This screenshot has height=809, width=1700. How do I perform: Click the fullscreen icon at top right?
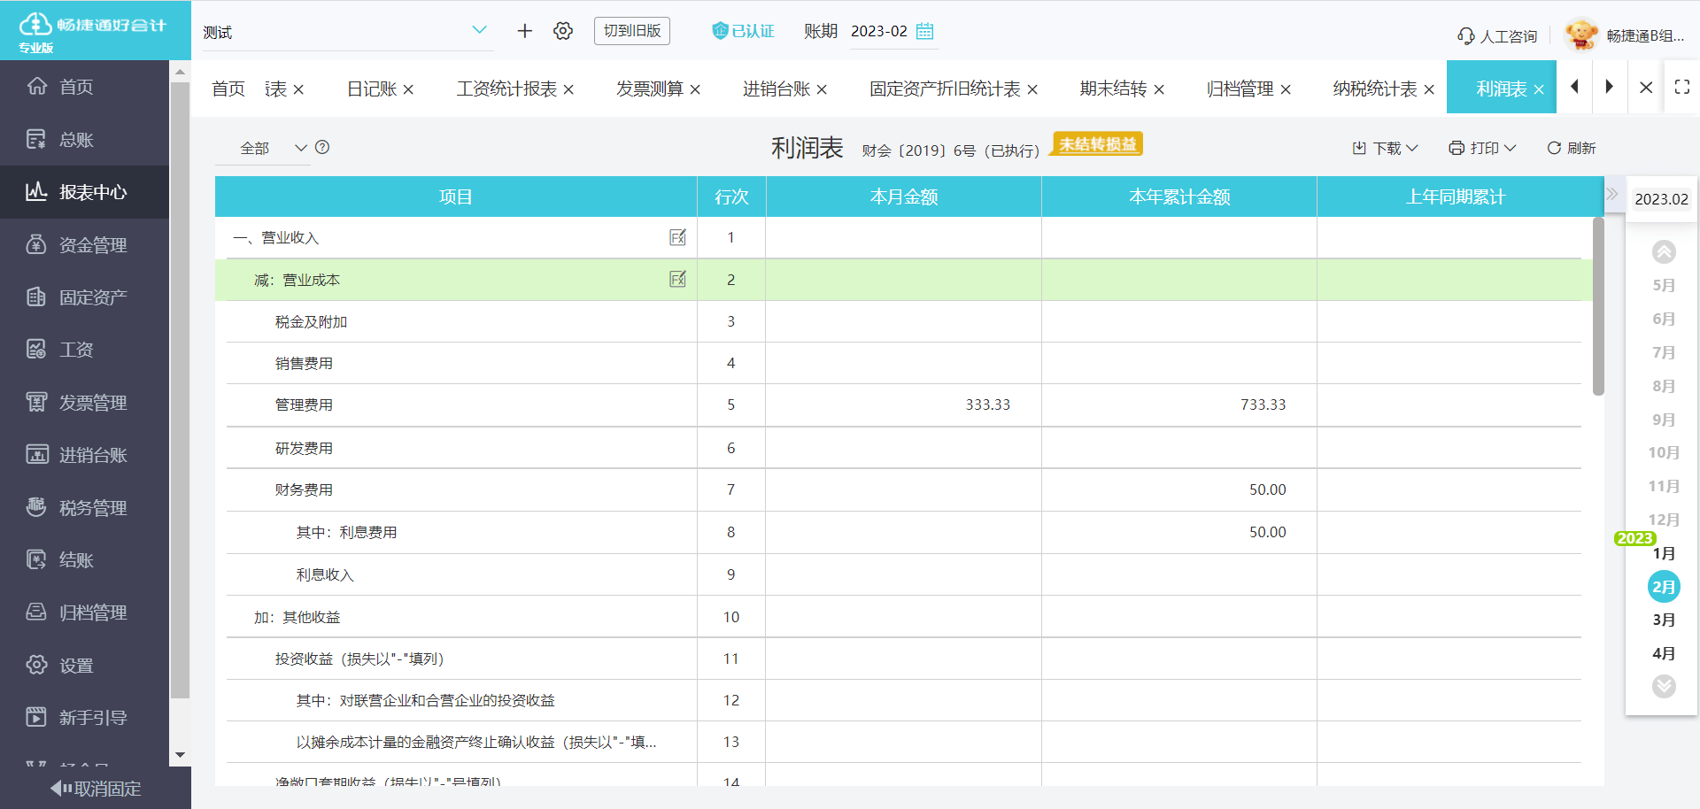click(1681, 87)
